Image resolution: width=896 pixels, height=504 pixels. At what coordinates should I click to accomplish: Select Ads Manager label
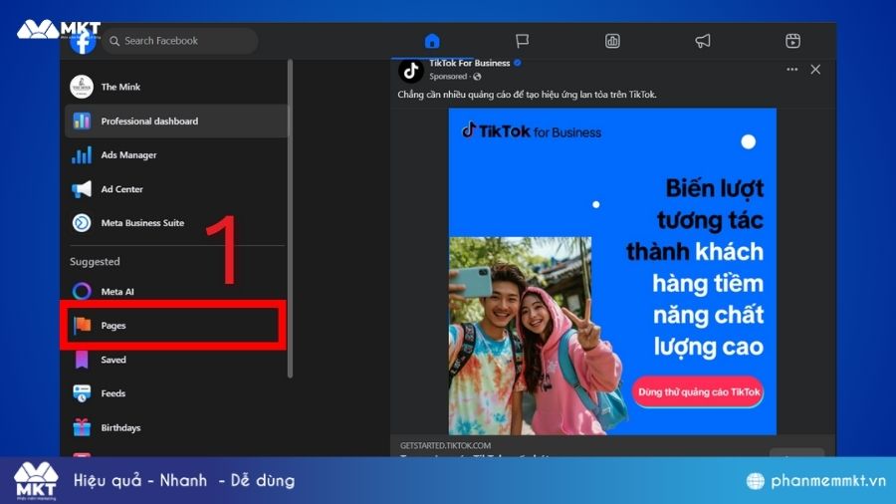click(x=128, y=154)
